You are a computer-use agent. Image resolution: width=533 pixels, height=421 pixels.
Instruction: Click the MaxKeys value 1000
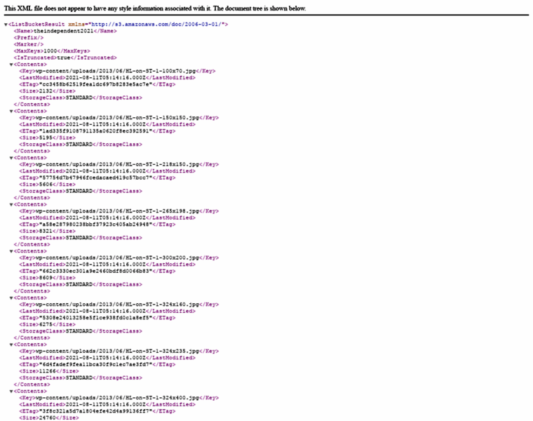point(50,51)
